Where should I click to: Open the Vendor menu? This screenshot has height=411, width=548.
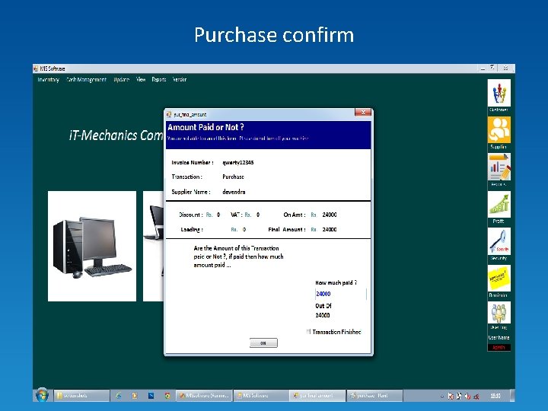(x=180, y=80)
